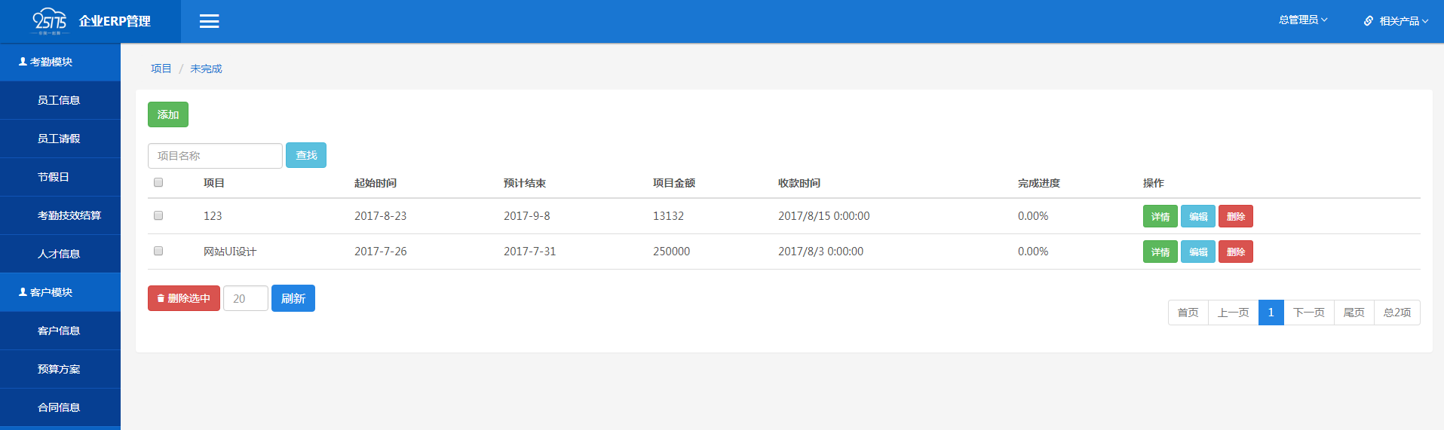Click the 25175 logo in header
The height and width of the screenshot is (430, 1444).
point(50,21)
